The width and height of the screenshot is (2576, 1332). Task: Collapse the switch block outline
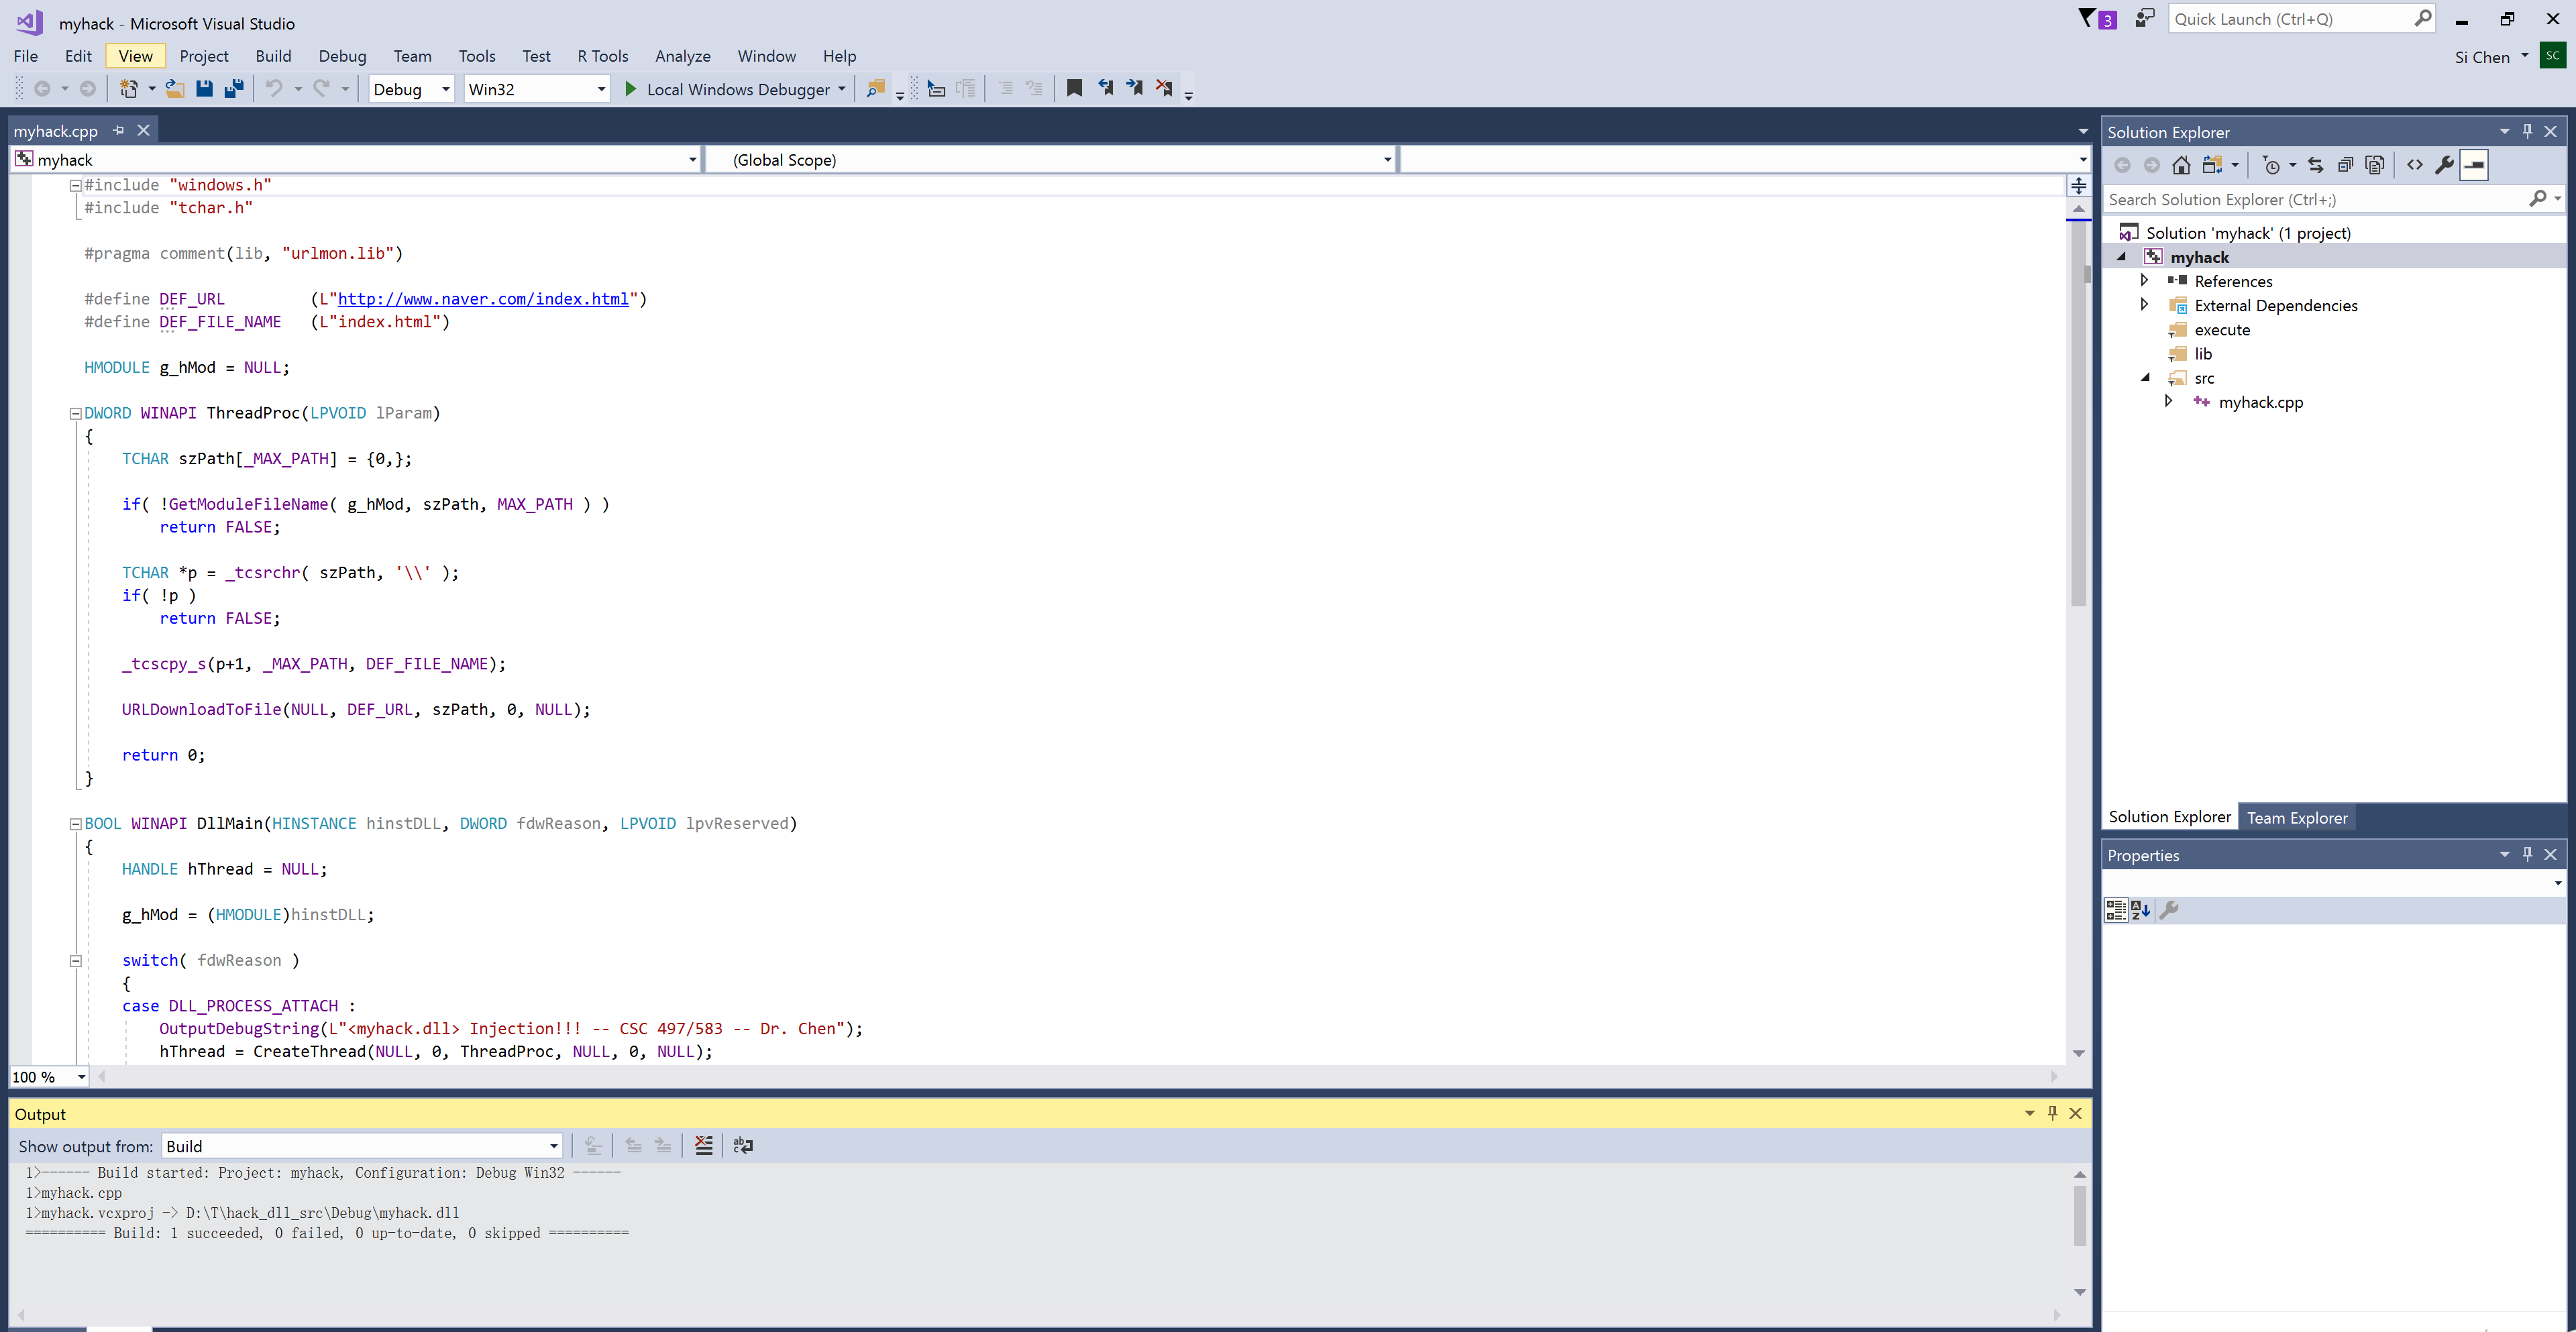(75, 961)
